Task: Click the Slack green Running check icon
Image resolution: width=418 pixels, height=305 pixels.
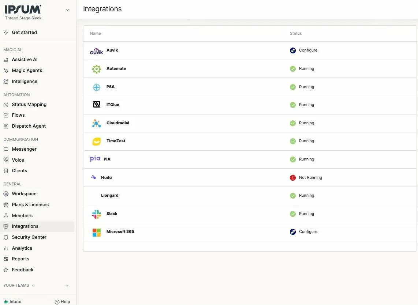Action: point(293,214)
